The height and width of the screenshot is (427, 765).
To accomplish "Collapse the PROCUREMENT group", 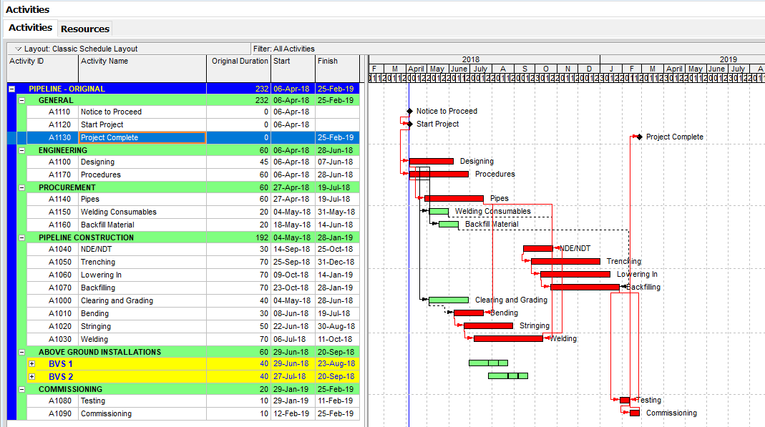I will click(x=22, y=187).
